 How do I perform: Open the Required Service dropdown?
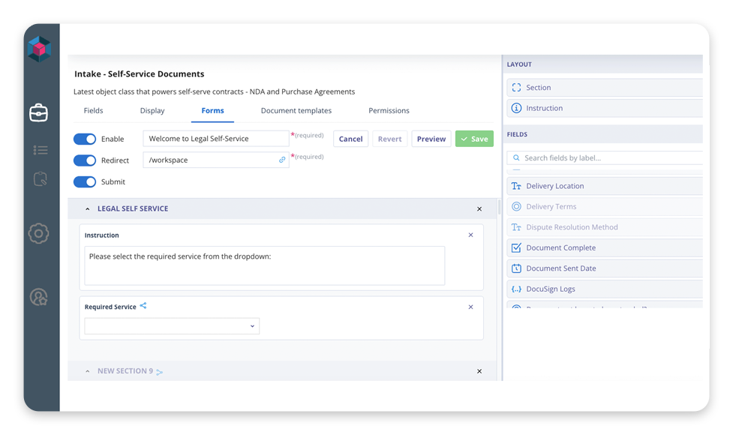click(172, 326)
